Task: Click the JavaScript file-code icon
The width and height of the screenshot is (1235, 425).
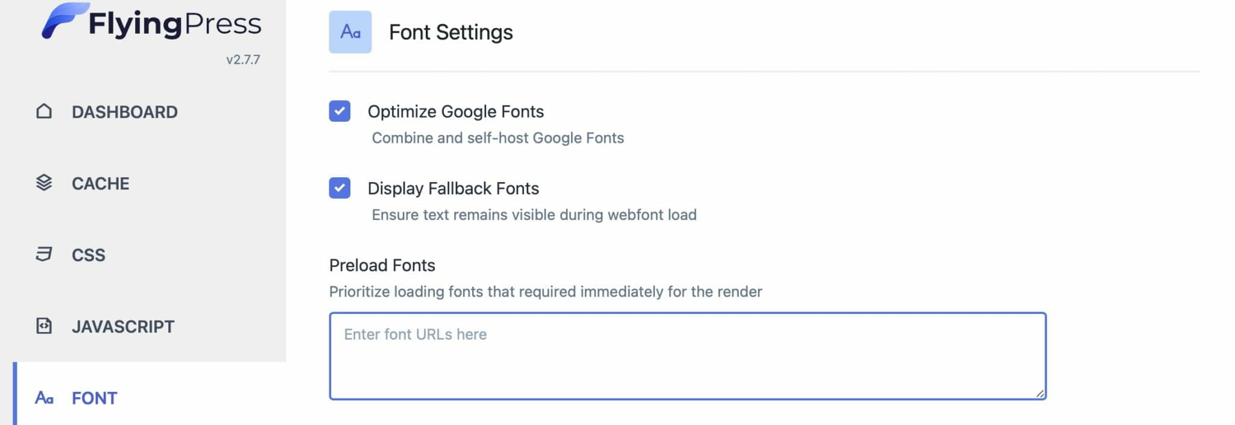Action: tap(44, 326)
